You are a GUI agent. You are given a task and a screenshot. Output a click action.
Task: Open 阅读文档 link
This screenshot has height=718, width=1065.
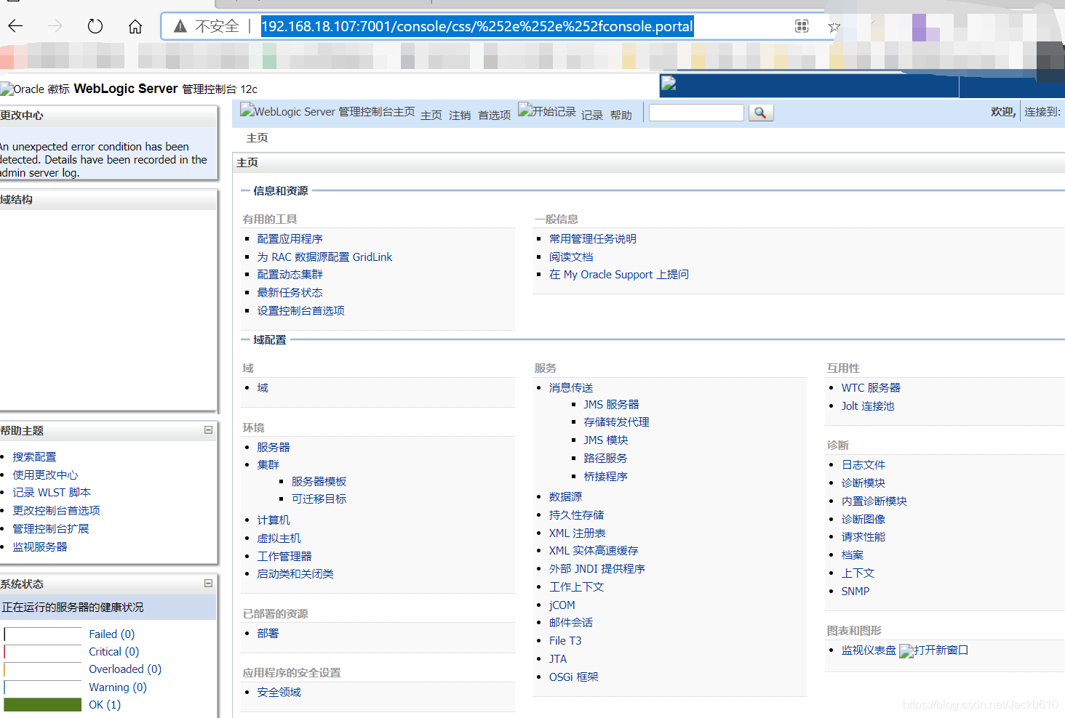(x=571, y=257)
